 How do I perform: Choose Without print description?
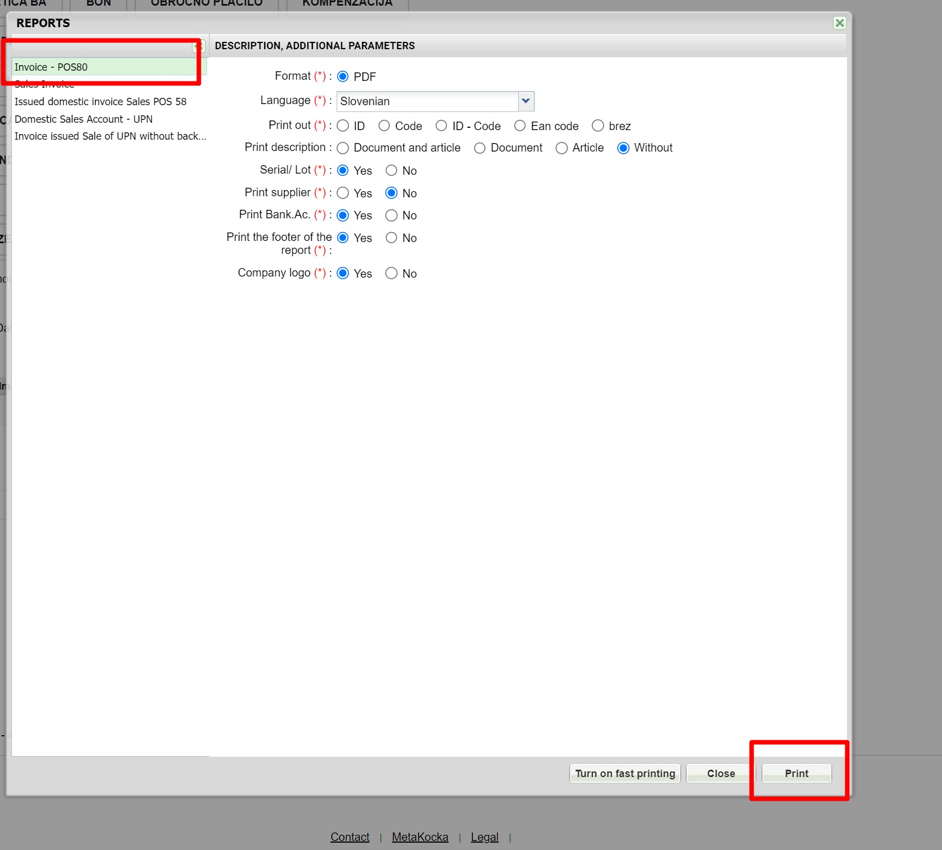[x=623, y=148]
